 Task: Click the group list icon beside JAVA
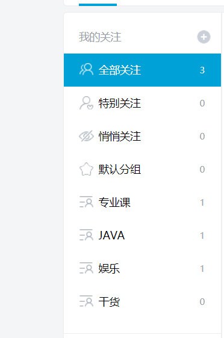coord(86,235)
